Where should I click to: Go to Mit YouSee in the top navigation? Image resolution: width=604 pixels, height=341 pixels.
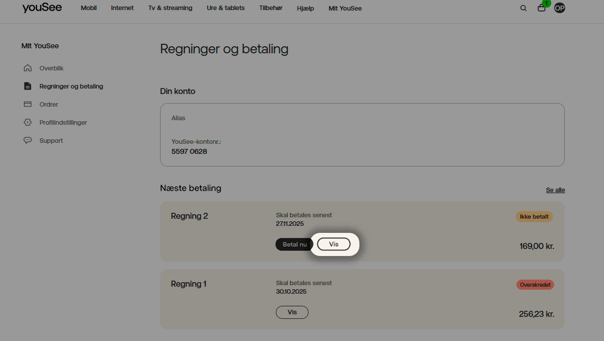click(345, 8)
